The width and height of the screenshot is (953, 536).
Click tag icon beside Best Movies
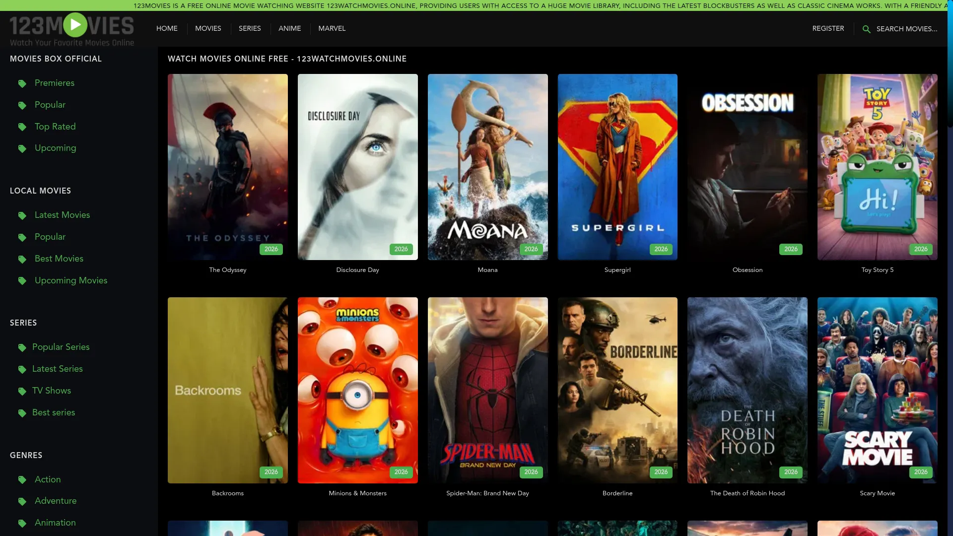(22, 259)
